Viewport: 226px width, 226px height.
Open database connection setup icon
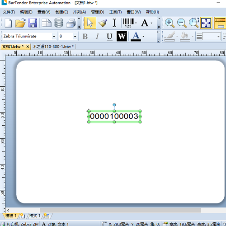[x=59, y=23]
